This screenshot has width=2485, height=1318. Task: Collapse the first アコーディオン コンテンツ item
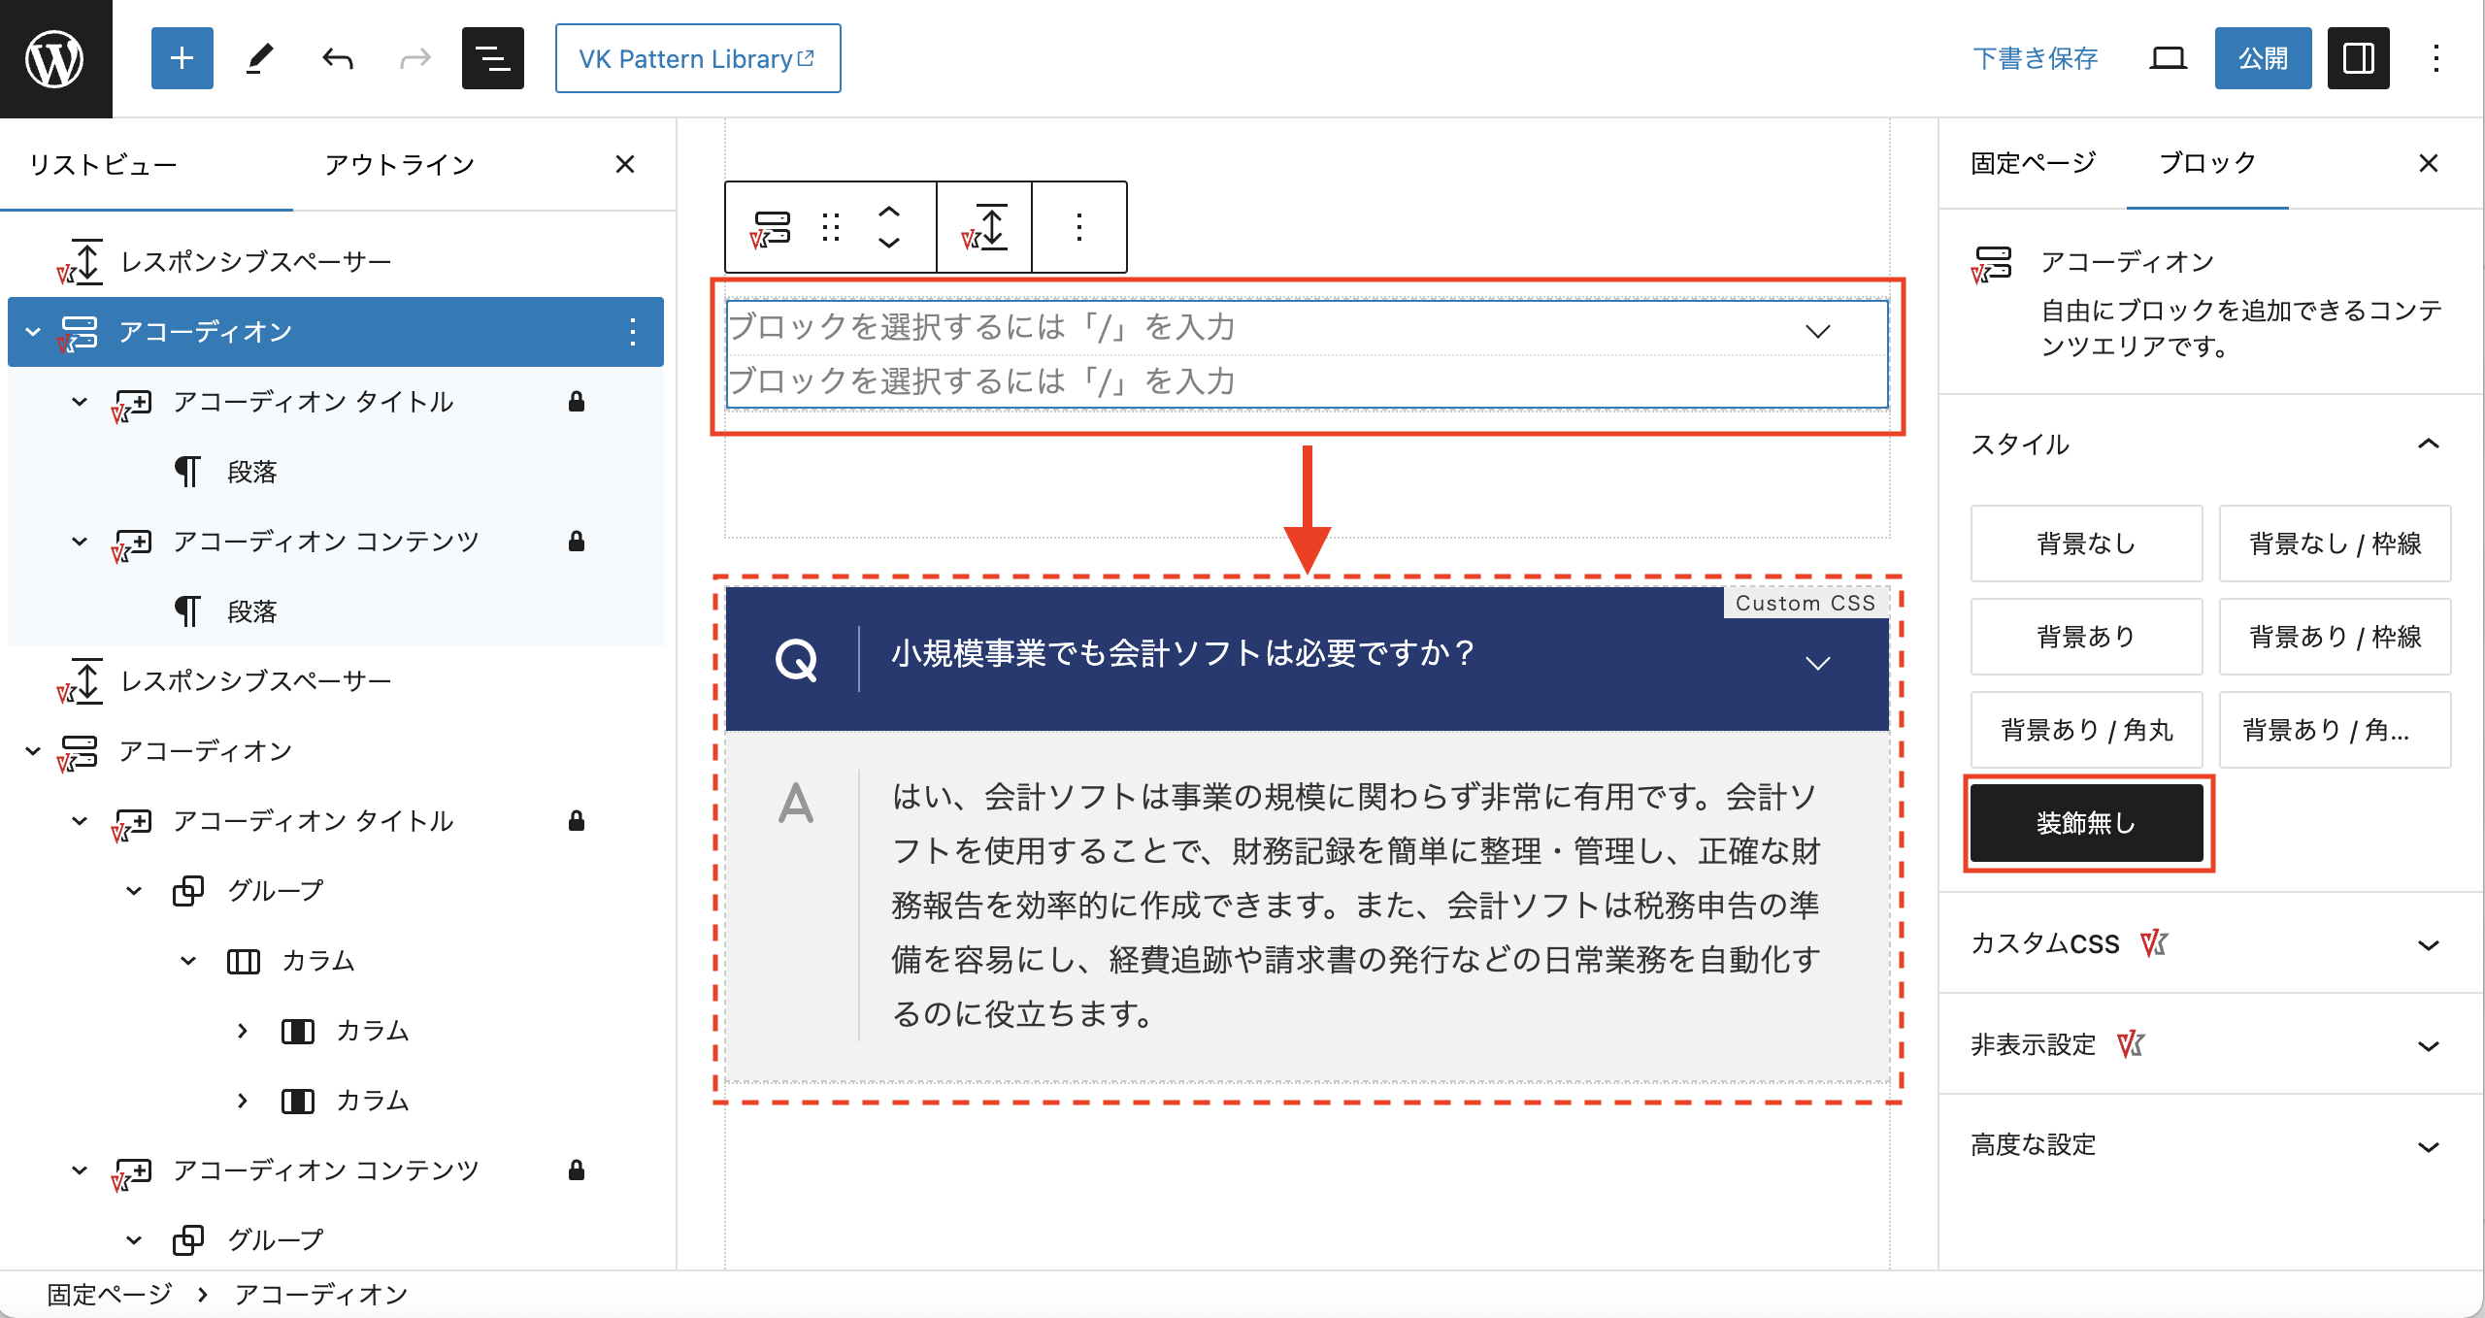coord(80,542)
